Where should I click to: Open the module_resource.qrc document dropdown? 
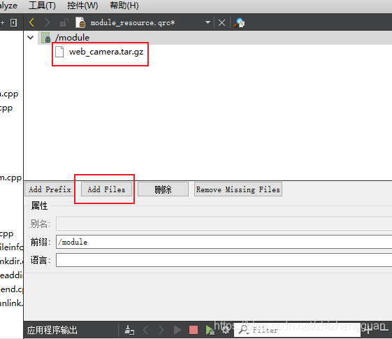point(208,22)
